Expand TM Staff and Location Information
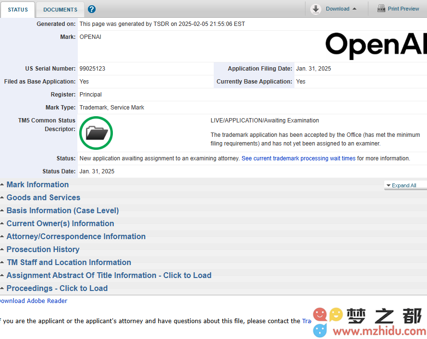427x339 pixels. pyautogui.click(x=69, y=263)
